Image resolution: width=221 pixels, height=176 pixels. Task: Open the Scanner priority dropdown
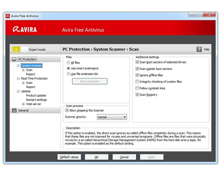112,117
